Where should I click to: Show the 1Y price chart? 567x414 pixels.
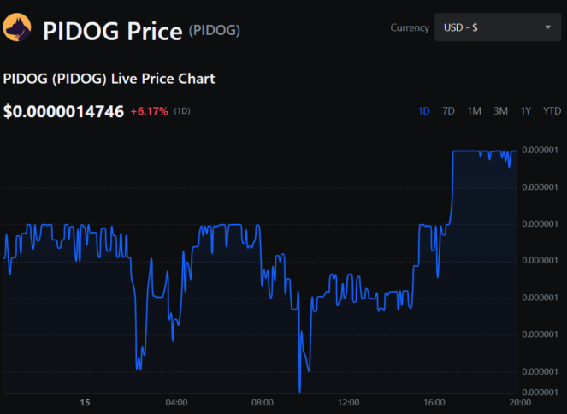point(526,111)
